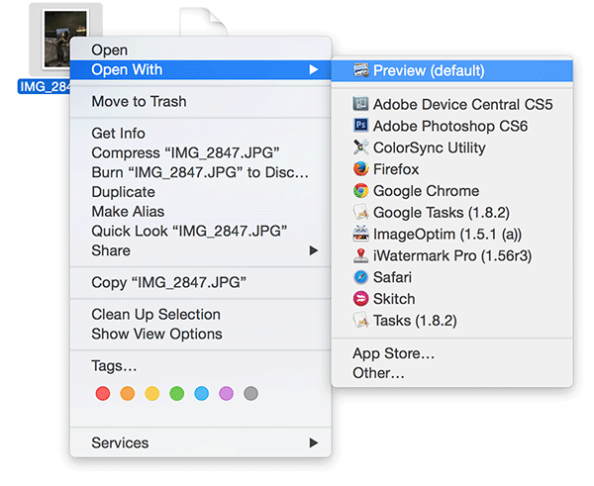
Task: Apply the purple tag color
Action: pyautogui.click(x=226, y=393)
